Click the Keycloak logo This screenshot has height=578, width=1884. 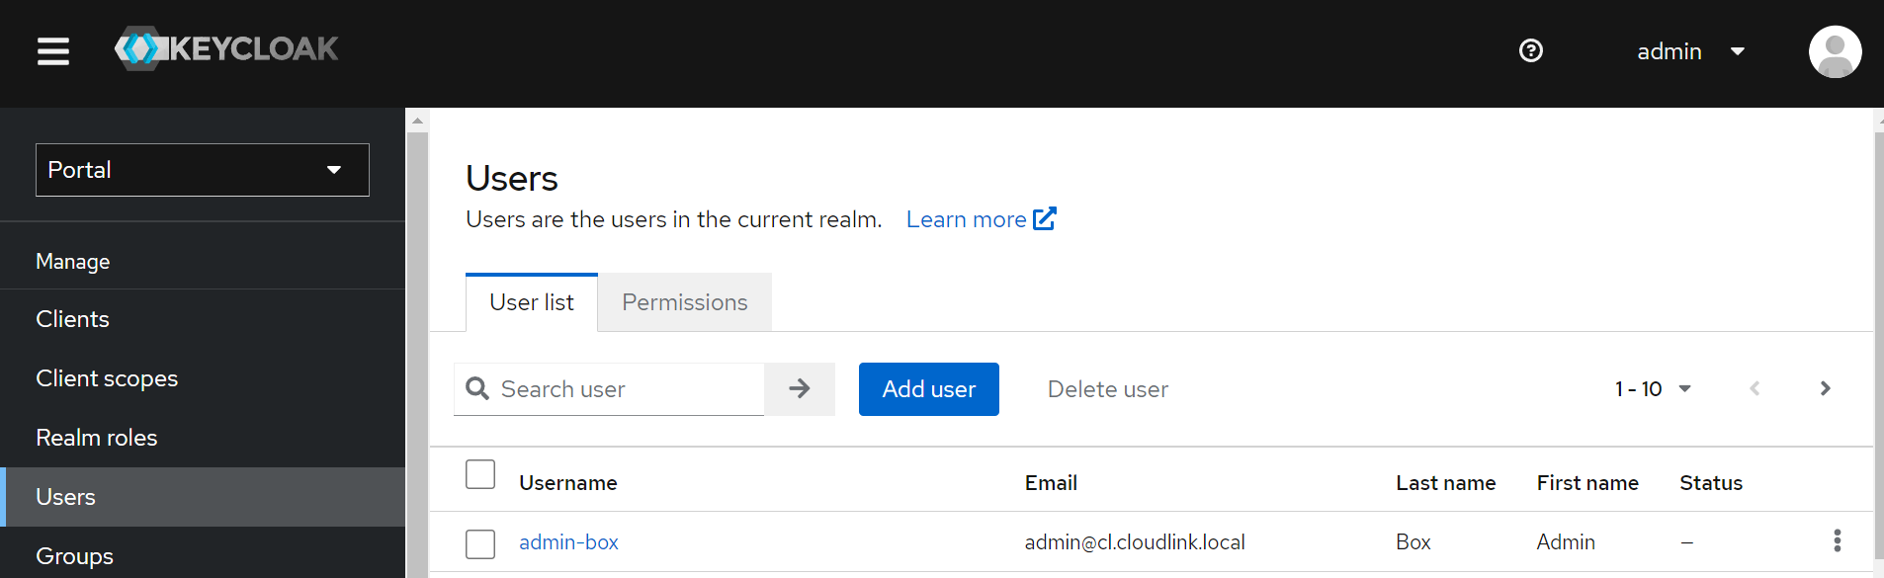click(x=226, y=48)
